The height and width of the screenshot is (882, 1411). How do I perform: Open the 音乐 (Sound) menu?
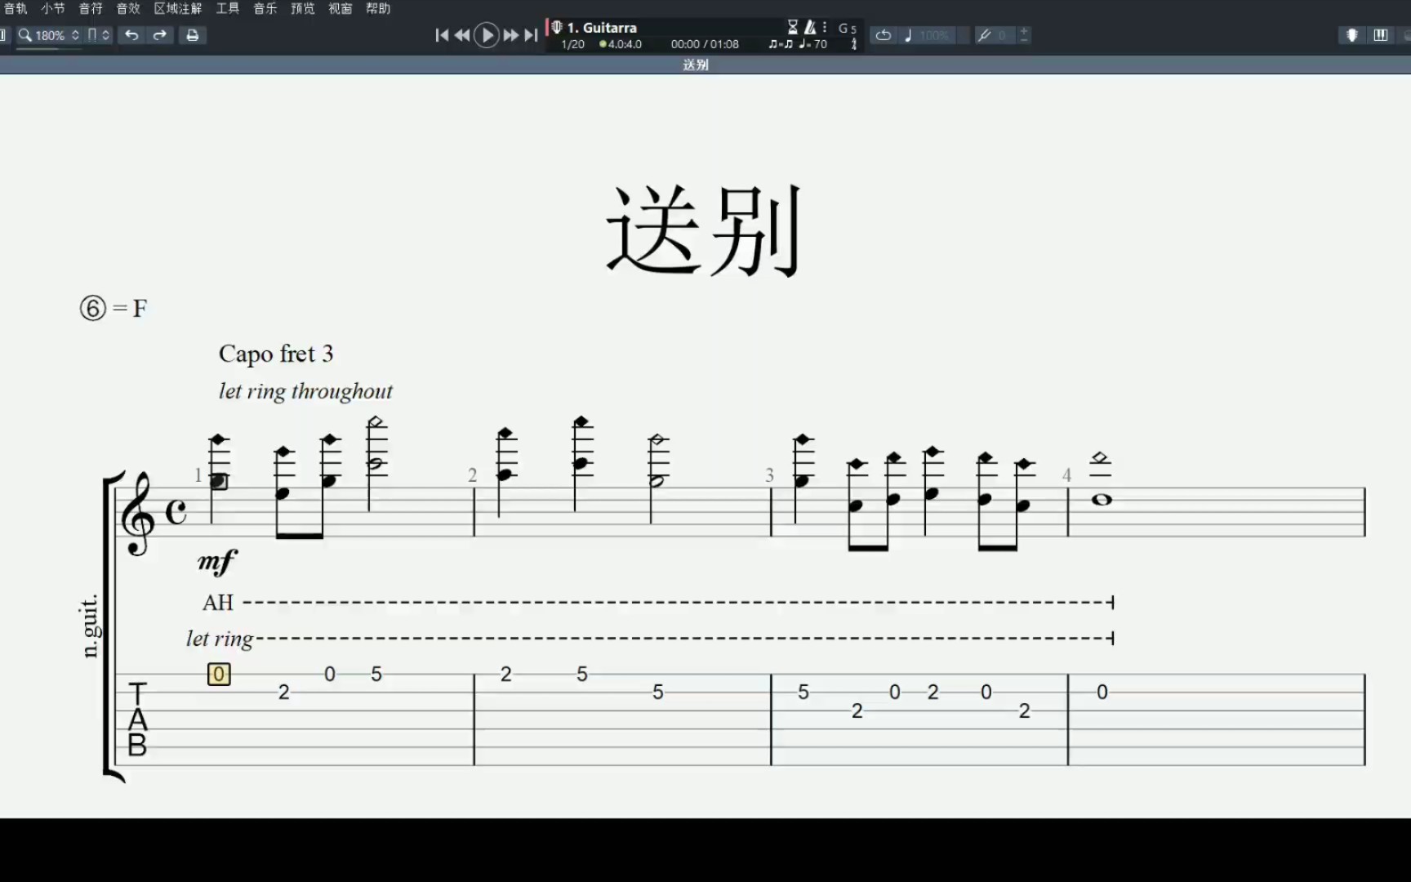265,8
